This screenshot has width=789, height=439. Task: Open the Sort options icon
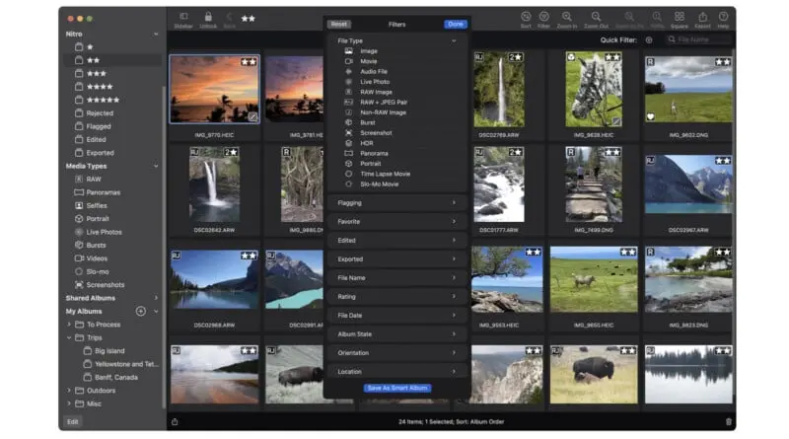coord(526,17)
